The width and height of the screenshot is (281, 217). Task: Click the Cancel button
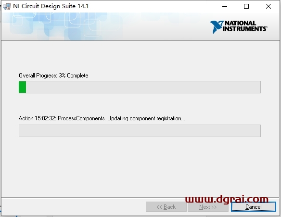click(254, 207)
